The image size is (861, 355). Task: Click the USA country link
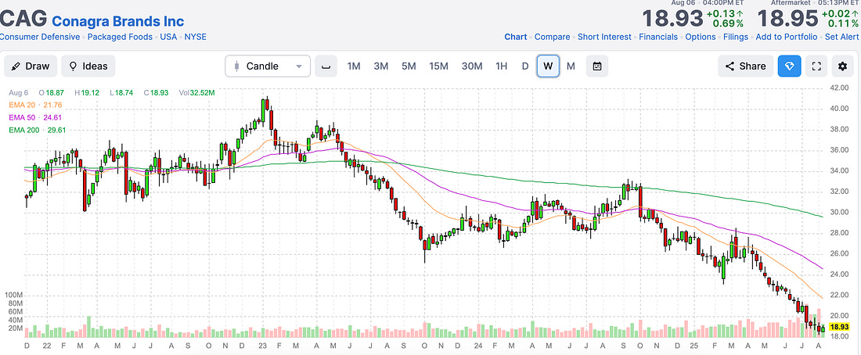pos(168,37)
